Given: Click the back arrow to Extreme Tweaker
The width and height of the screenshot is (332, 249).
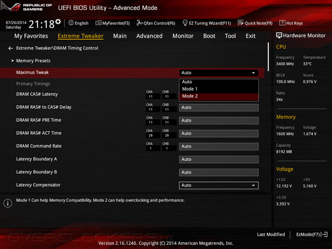Looking at the screenshot, I should (x=10, y=48).
